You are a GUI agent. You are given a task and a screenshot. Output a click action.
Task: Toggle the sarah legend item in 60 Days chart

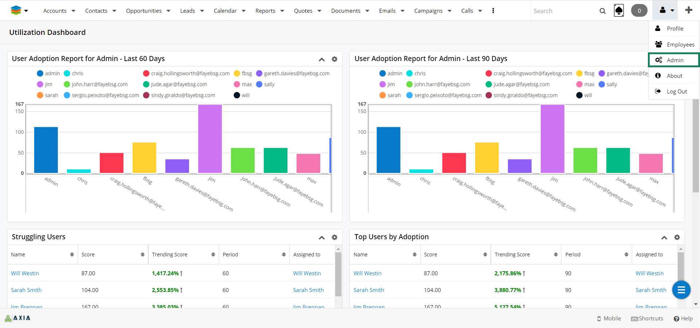(x=48, y=95)
